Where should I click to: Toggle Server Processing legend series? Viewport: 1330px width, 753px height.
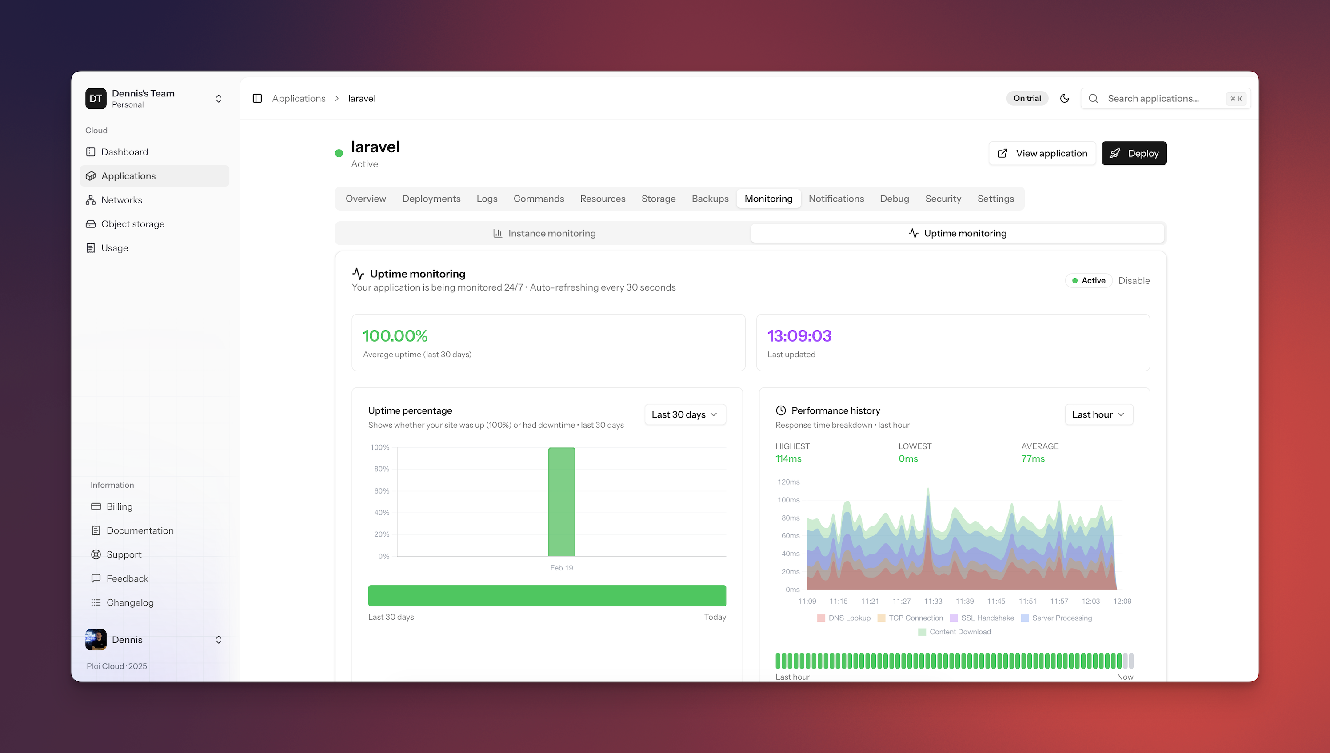(x=1057, y=618)
